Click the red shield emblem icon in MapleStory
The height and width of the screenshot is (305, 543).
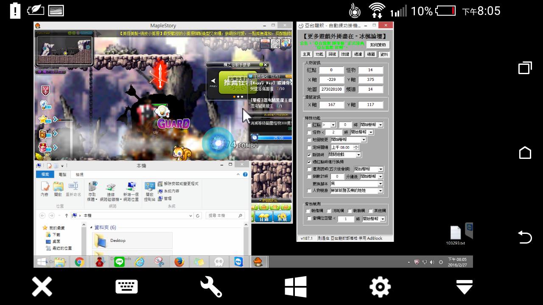(x=45, y=90)
